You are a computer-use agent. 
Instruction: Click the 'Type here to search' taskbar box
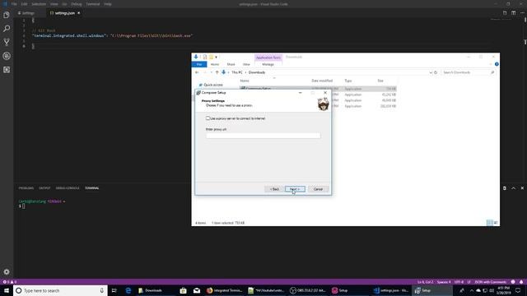tap(60, 290)
